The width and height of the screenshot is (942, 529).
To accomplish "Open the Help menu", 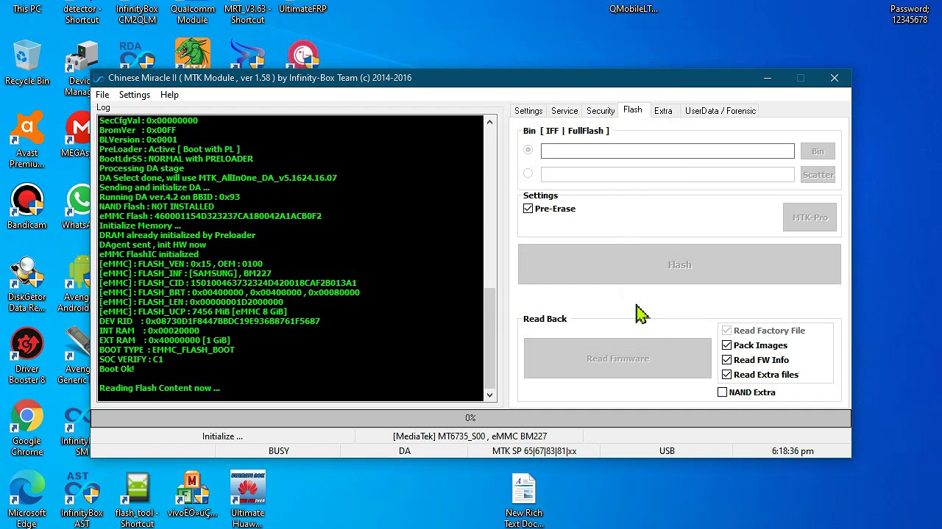I will point(169,95).
